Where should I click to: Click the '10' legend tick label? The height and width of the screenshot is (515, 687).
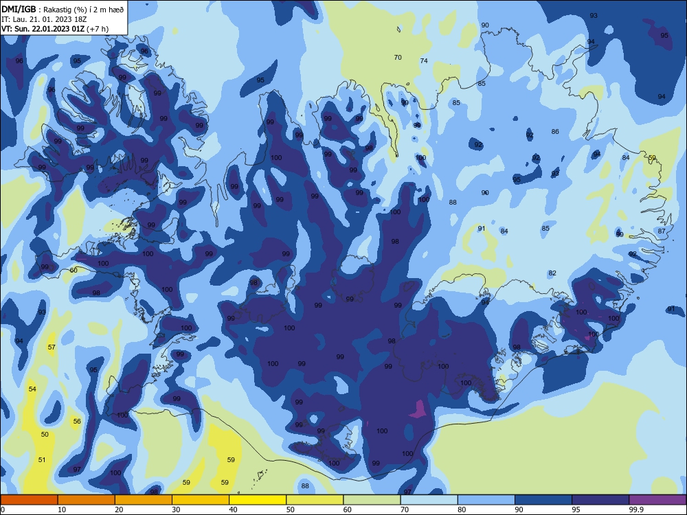[x=62, y=510]
